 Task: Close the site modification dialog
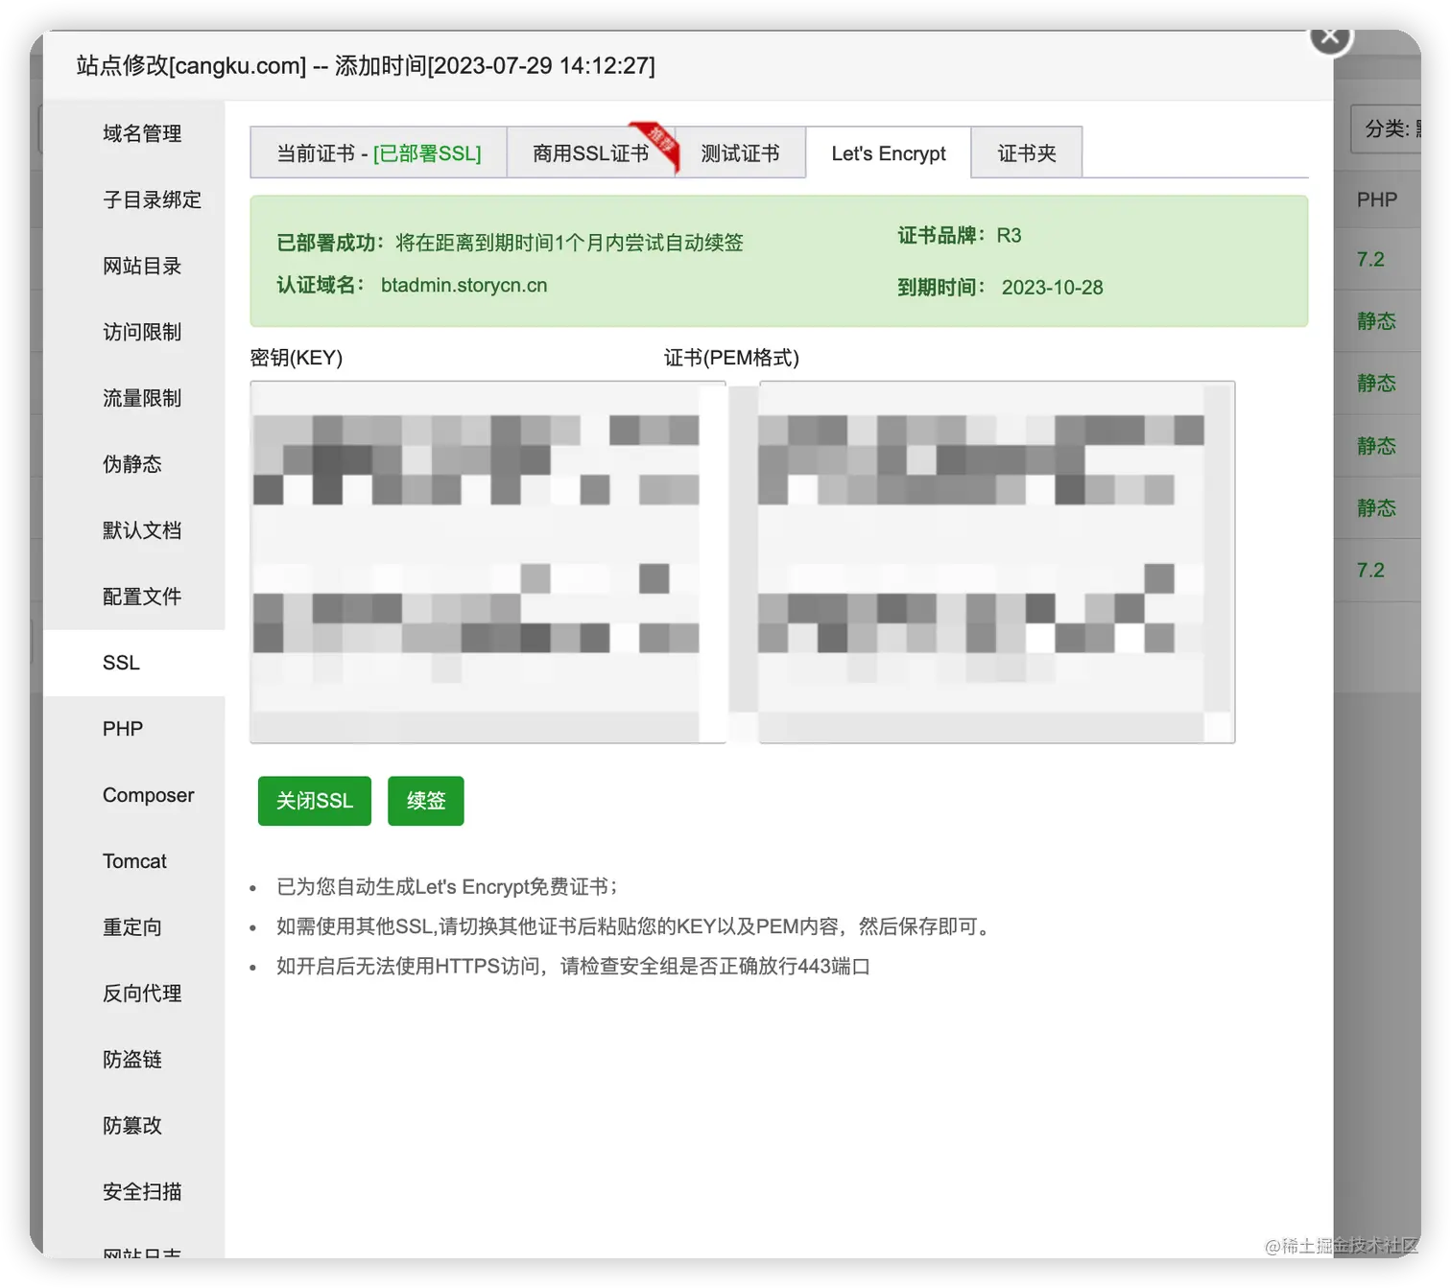1330,37
